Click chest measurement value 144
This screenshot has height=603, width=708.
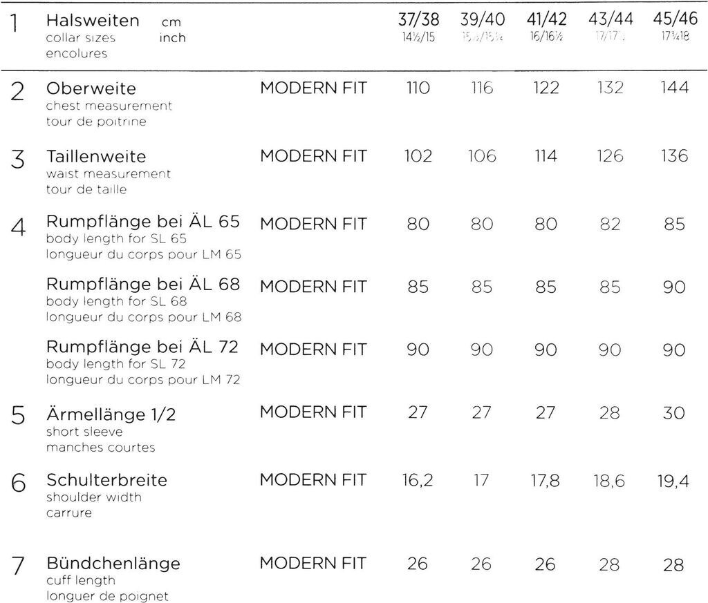click(674, 88)
